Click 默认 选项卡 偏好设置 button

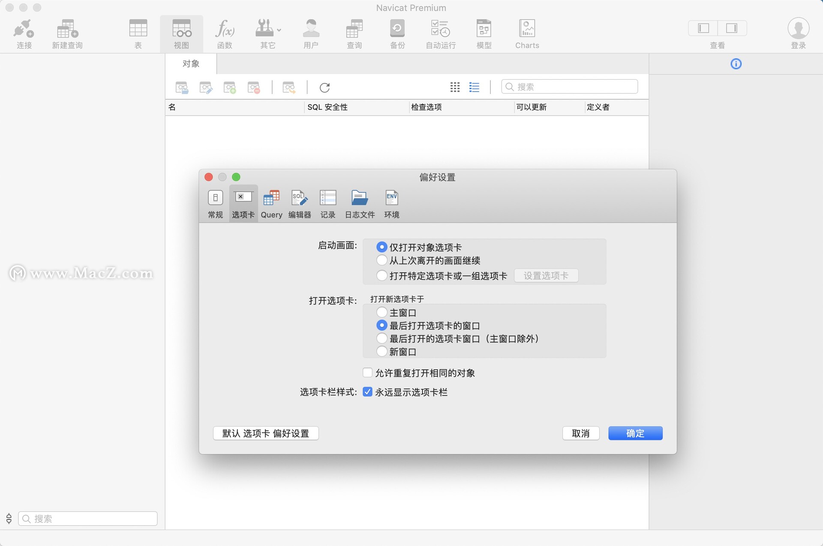[x=266, y=433]
